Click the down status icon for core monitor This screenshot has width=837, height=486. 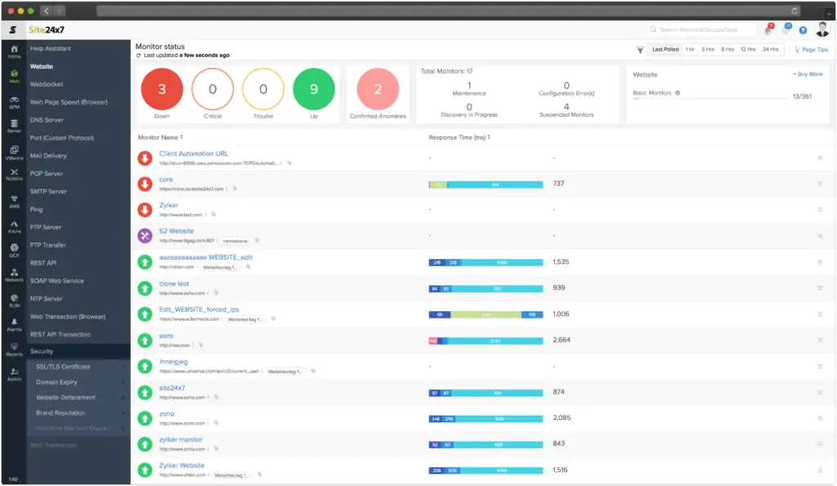(145, 184)
